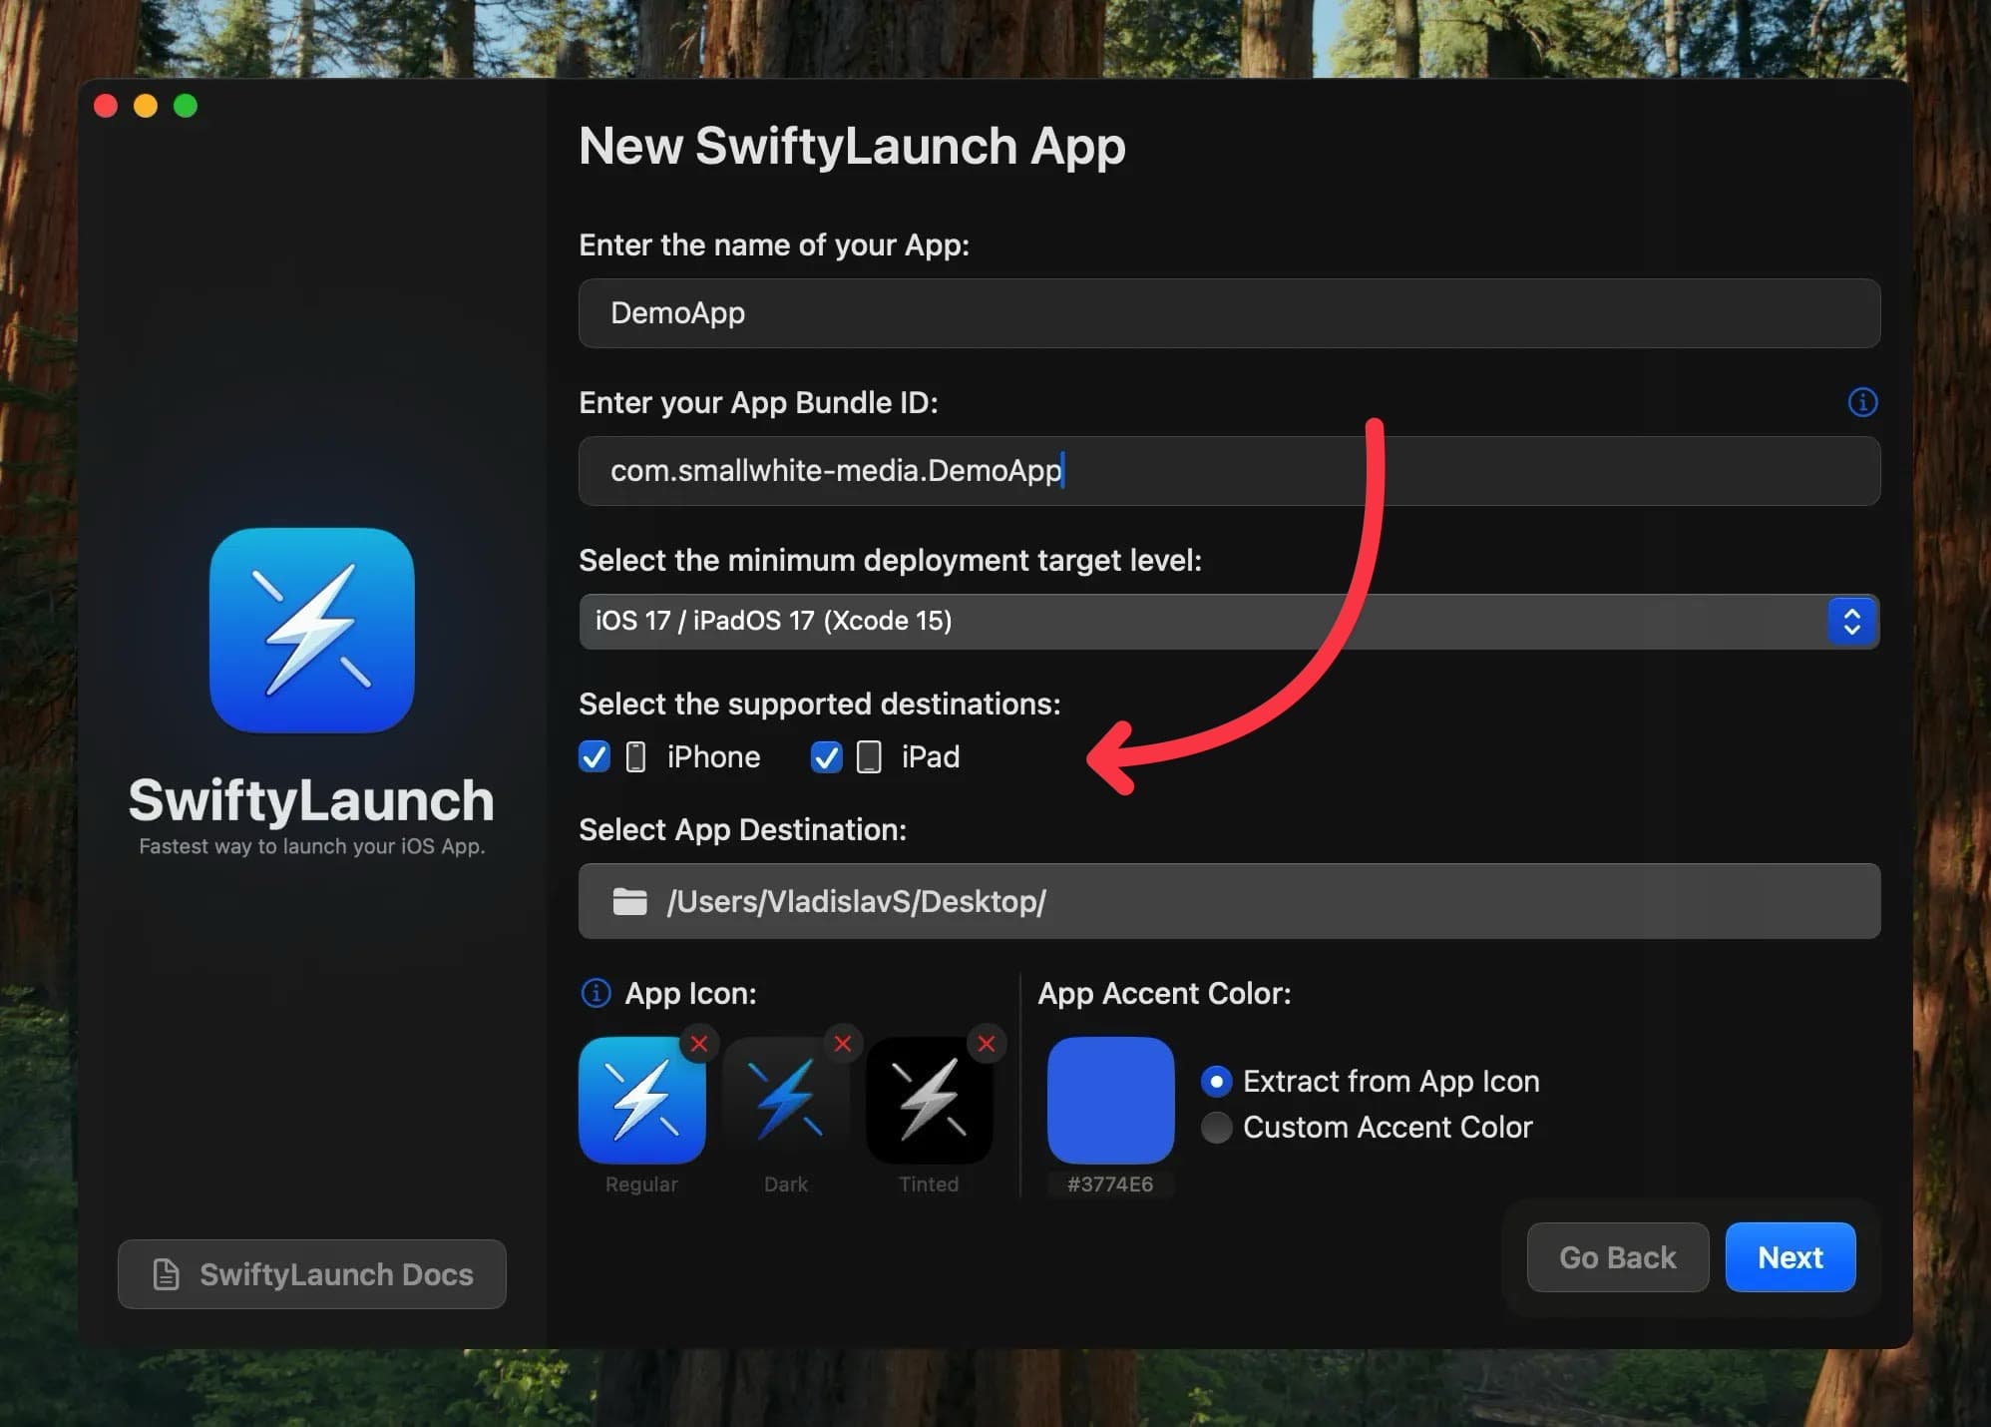Click the folder icon in destination field
Screen dimensions: 1991x1427
(629, 901)
